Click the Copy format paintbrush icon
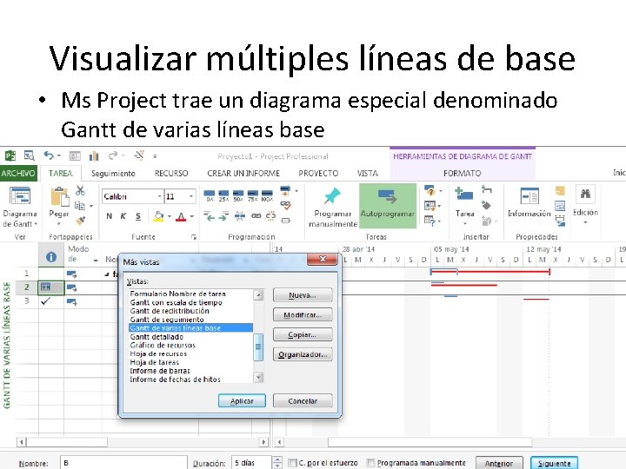626x469 pixels. [80, 220]
